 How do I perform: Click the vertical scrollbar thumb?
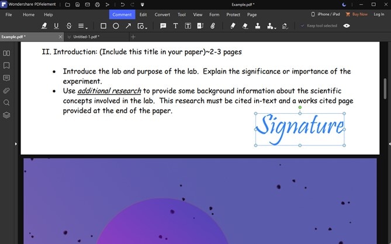[x=385, y=89]
